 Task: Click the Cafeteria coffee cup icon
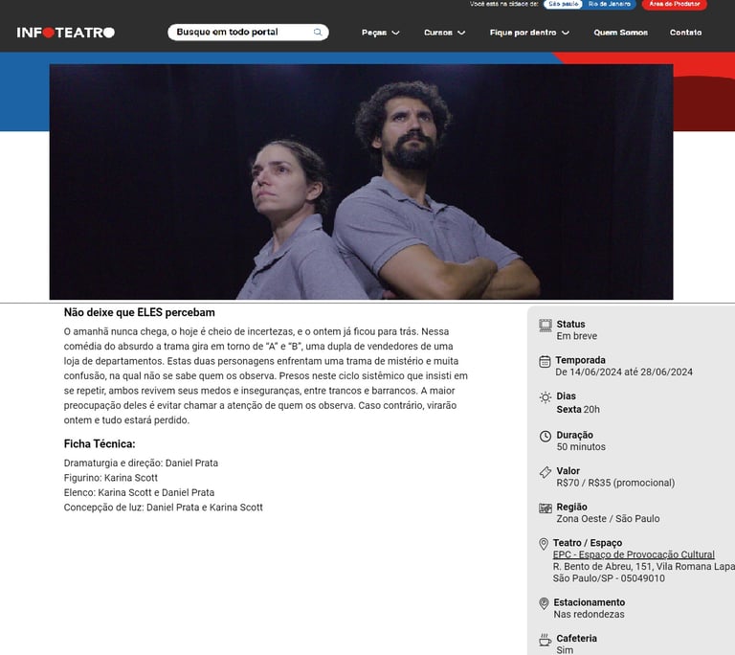click(x=546, y=640)
